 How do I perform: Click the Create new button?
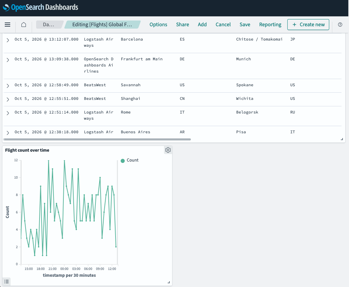[x=308, y=25]
